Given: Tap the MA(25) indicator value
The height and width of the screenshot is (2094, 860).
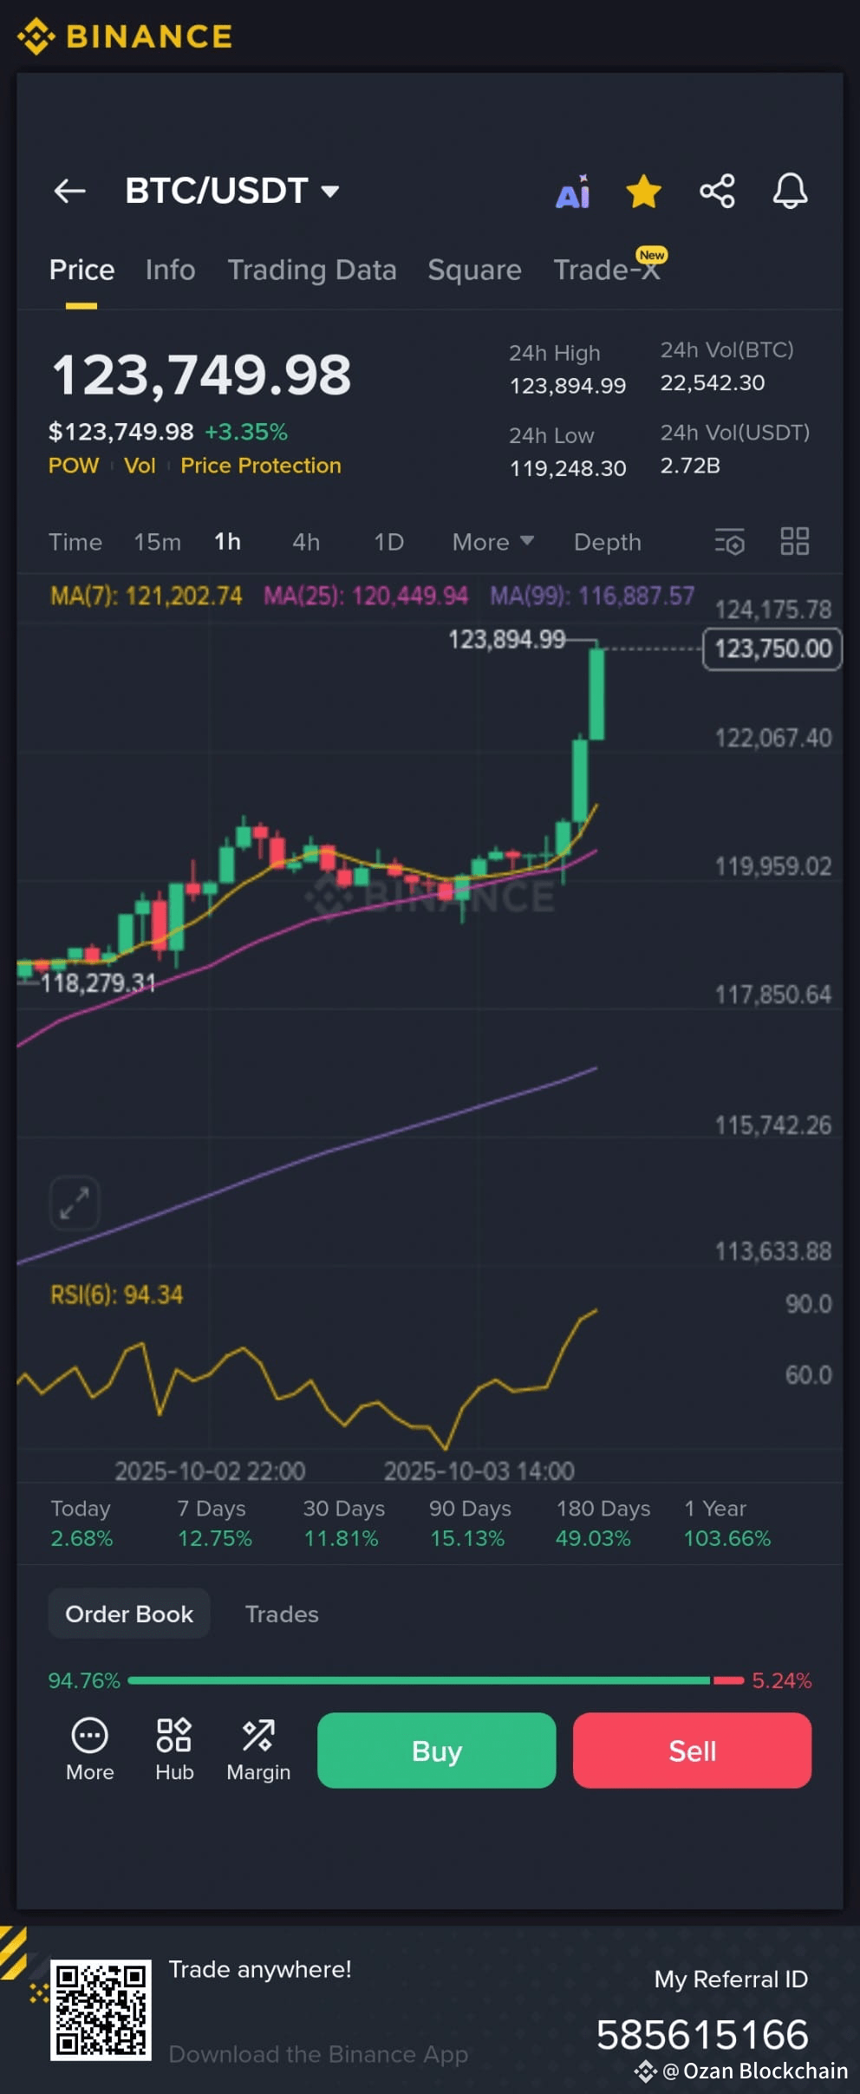Looking at the screenshot, I should click(365, 596).
